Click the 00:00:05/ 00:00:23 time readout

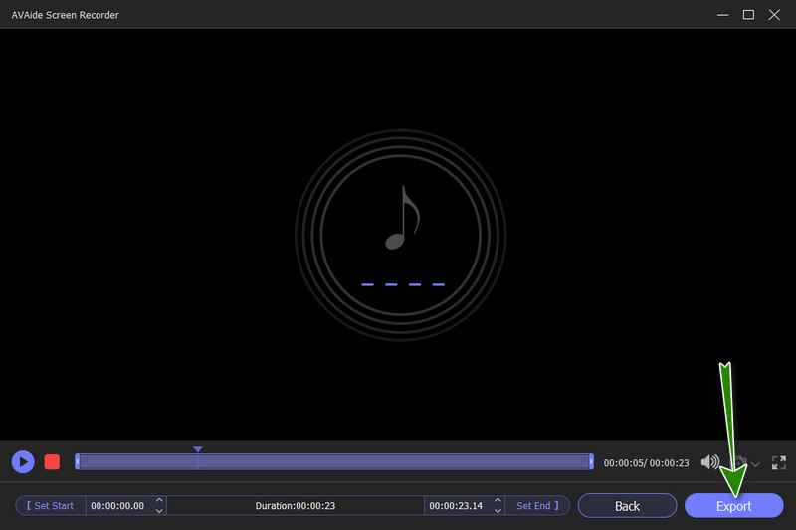(646, 463)
